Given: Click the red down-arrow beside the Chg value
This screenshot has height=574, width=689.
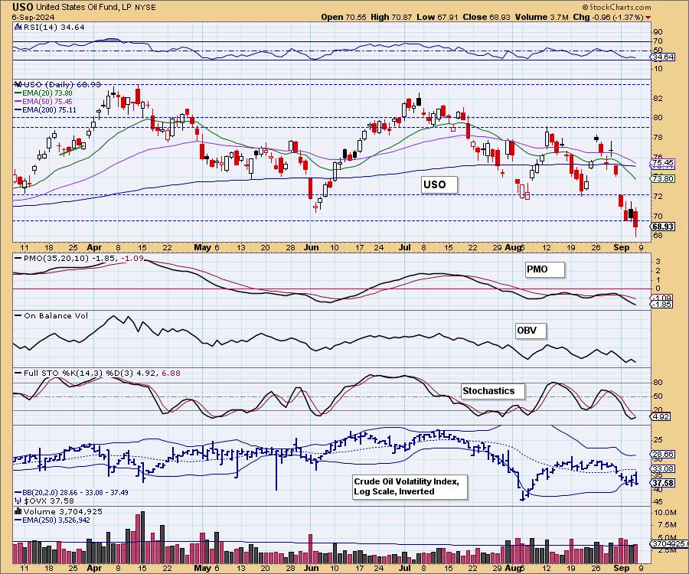Looking at the screenshot, I should 648,18.
